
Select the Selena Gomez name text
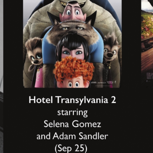point(72,124)
